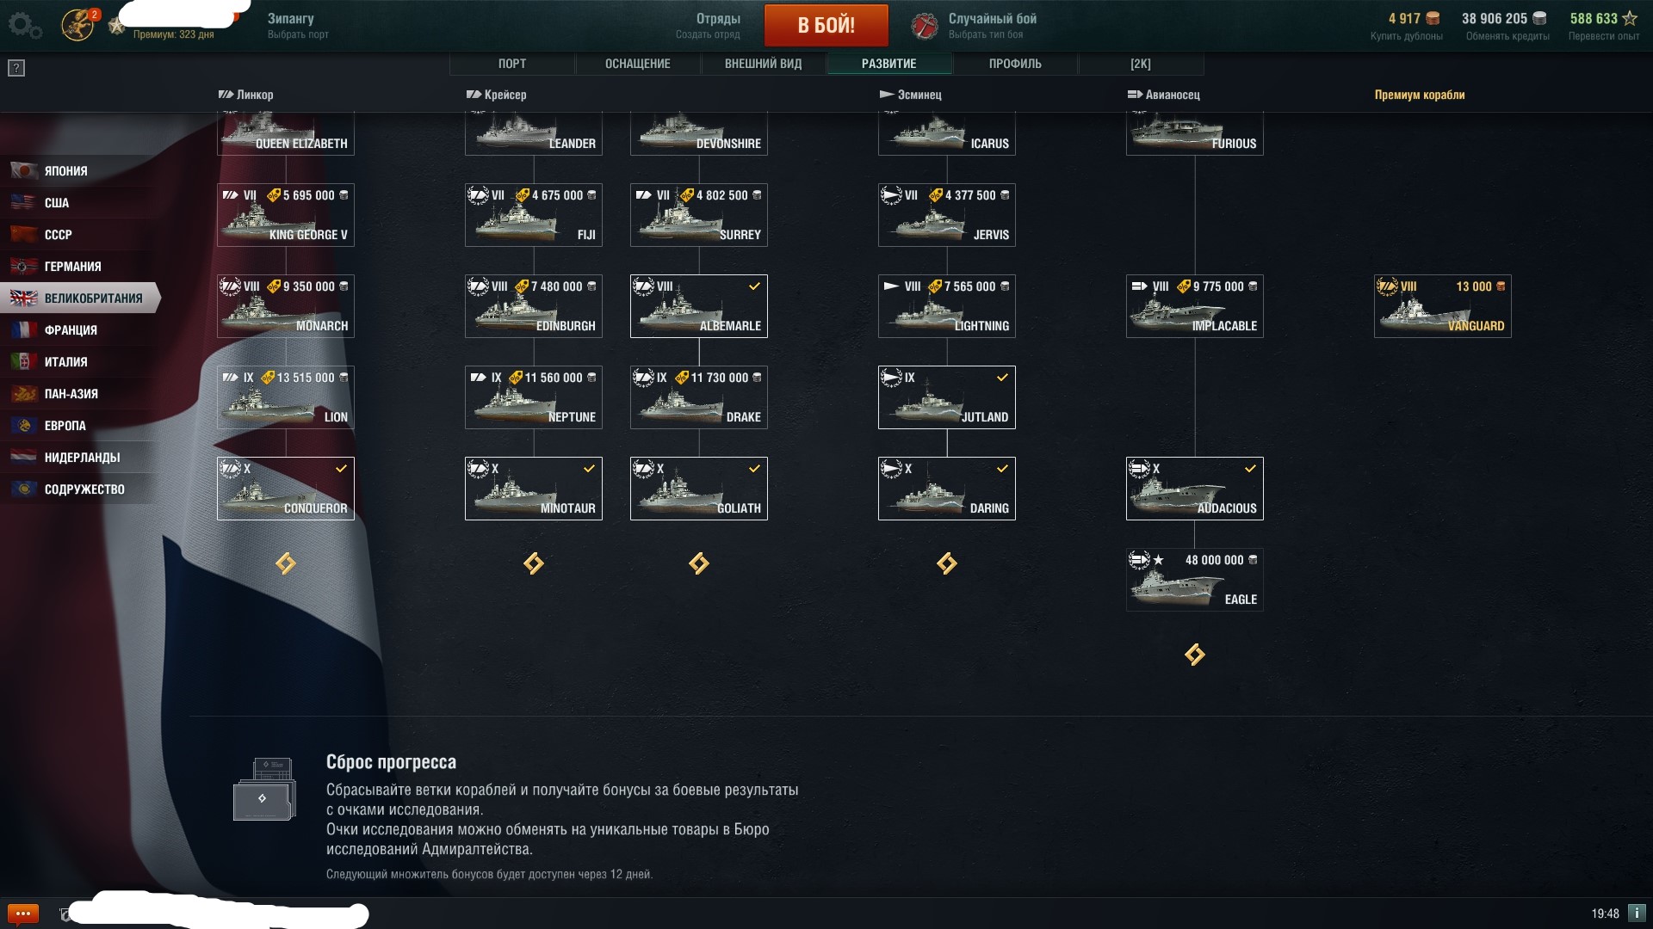
Task: Open the settings gear icon
Action: tap(24, 25)
